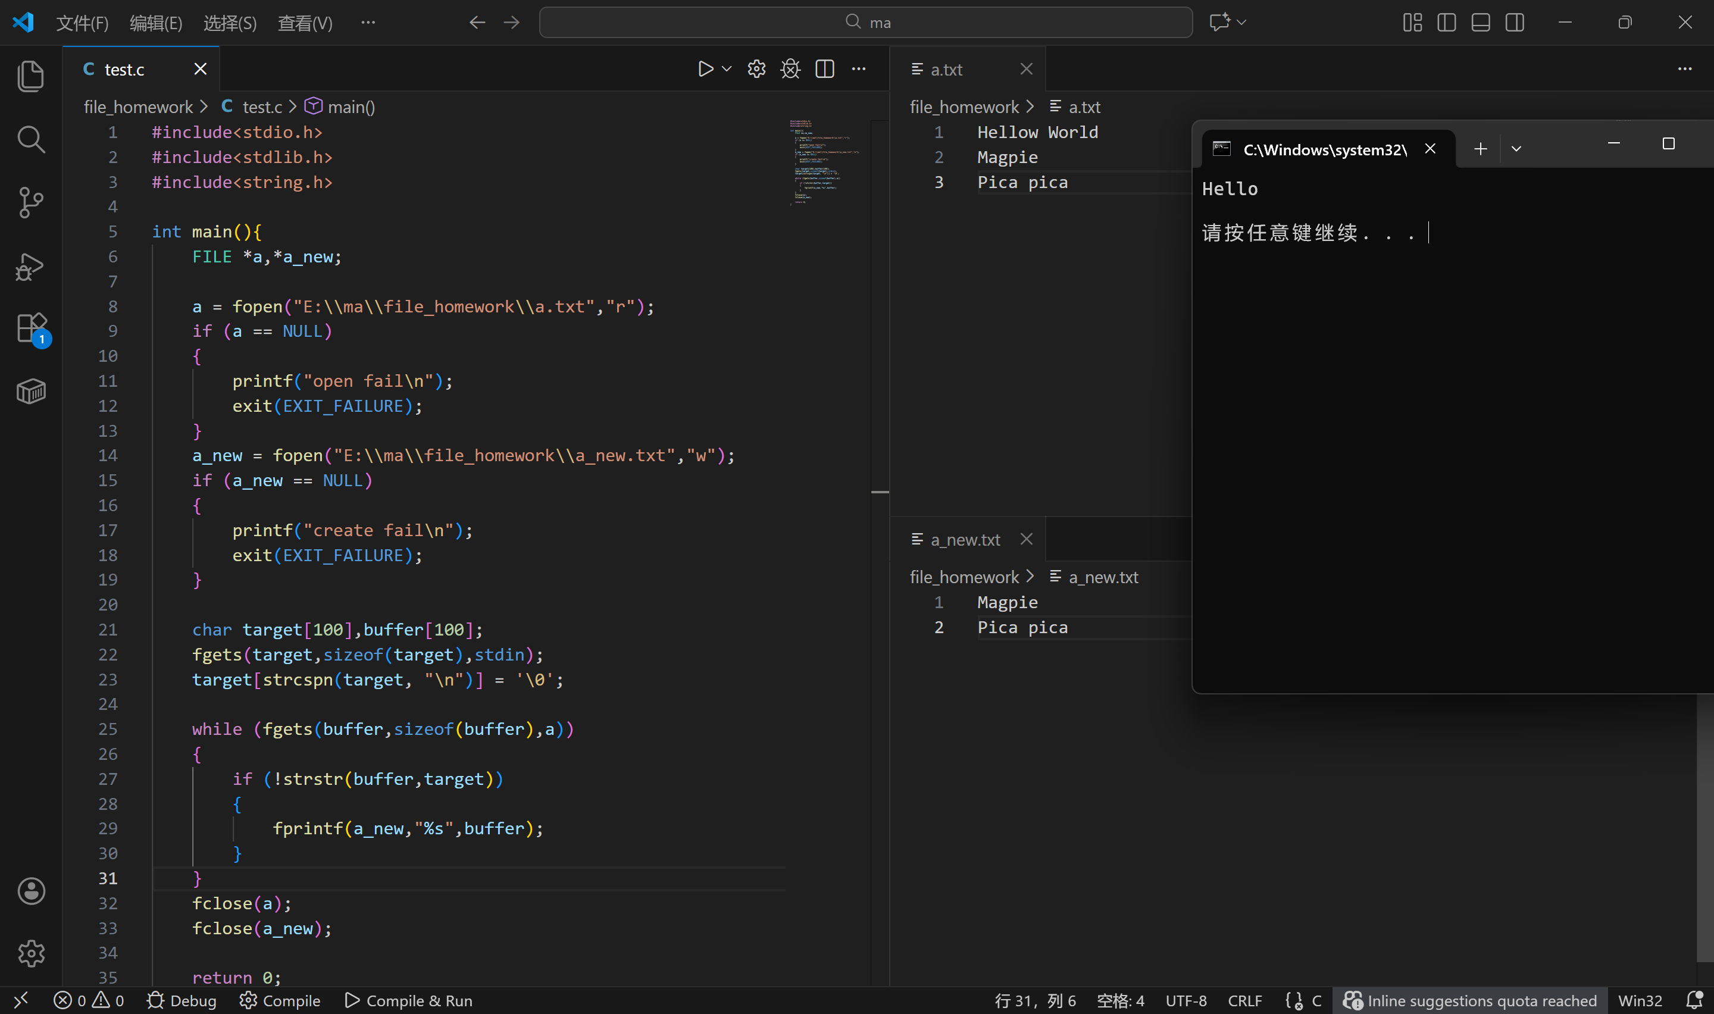Expand the hidden menu items ellipsis
This screenshot has height=1014, width=1714.
[x=368, y=23]
